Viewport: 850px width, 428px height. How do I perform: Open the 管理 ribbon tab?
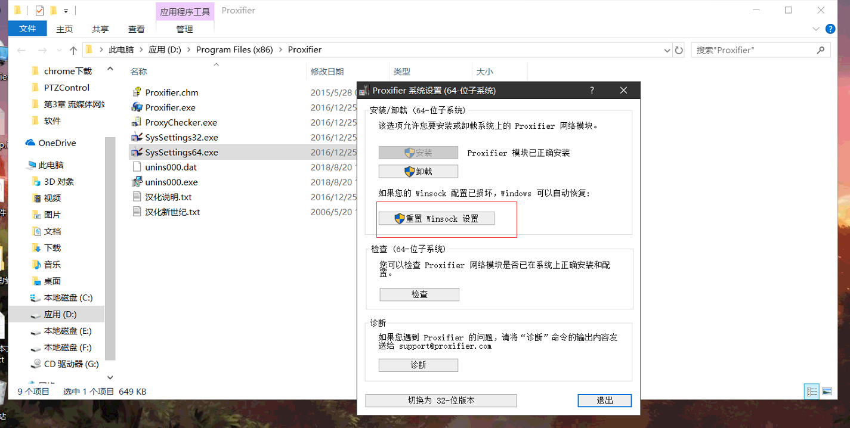184,29
